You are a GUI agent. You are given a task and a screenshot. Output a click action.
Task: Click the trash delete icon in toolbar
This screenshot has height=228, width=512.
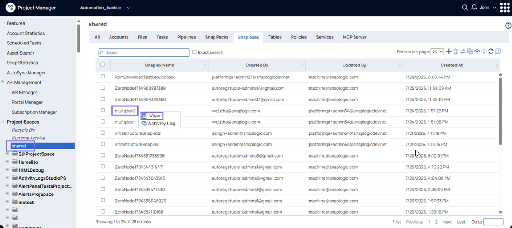(x=456, y=52)
